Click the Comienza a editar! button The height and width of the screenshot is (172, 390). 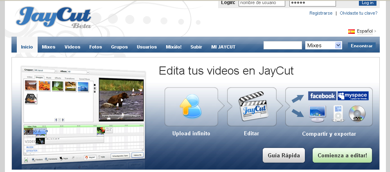[x=342, y=155]
